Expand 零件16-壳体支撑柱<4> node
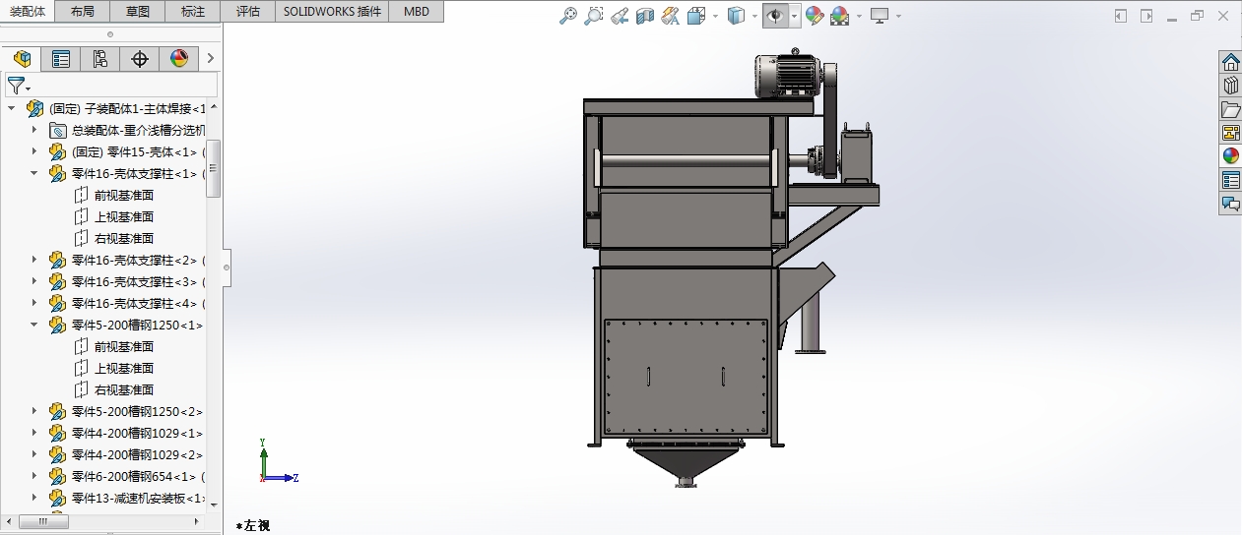 33,303
